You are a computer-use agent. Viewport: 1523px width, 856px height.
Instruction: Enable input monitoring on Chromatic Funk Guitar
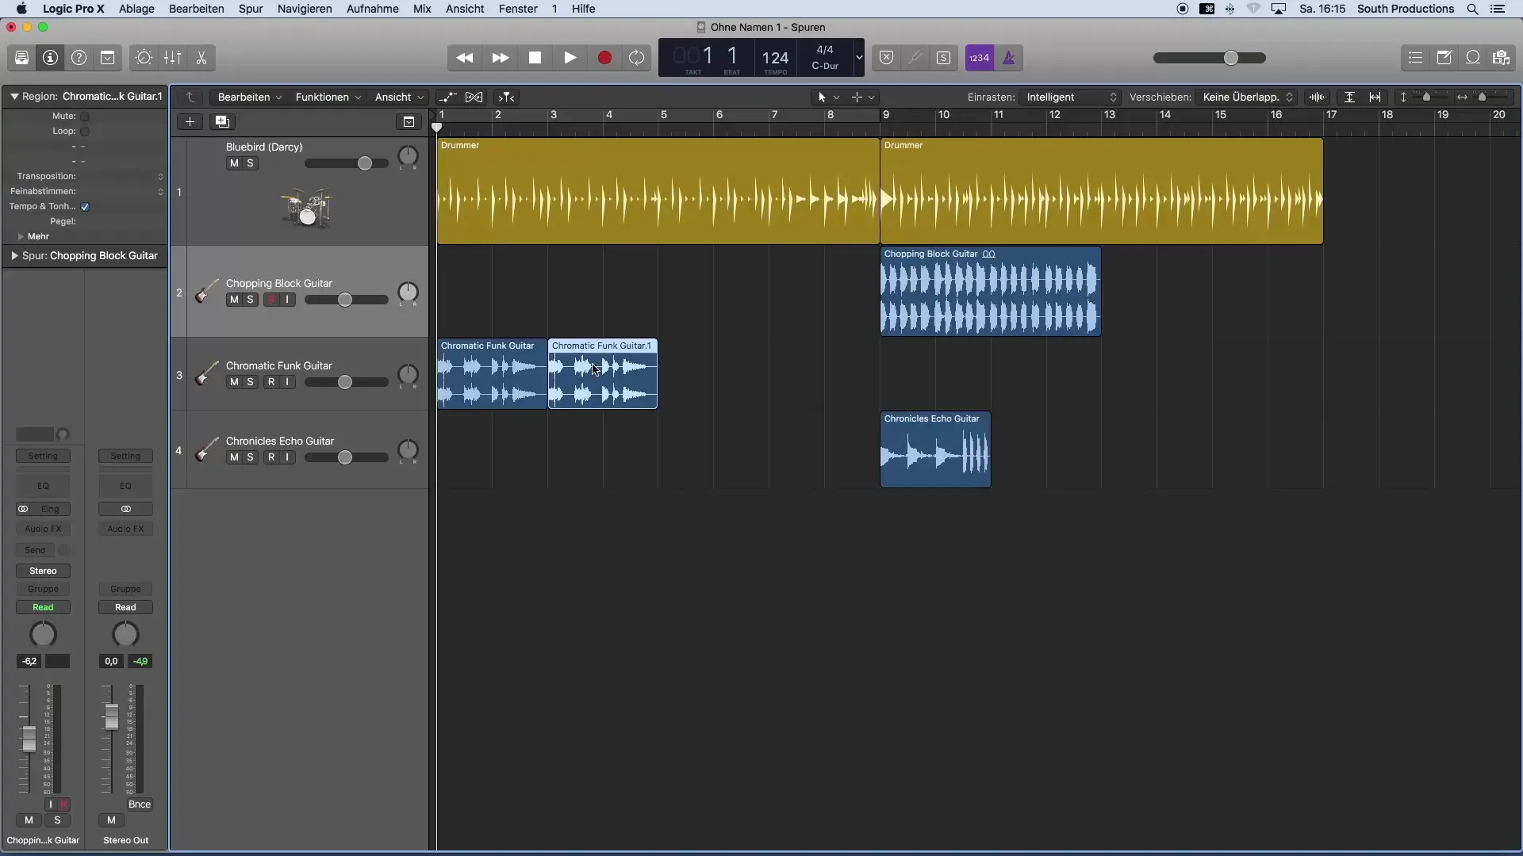287,382
